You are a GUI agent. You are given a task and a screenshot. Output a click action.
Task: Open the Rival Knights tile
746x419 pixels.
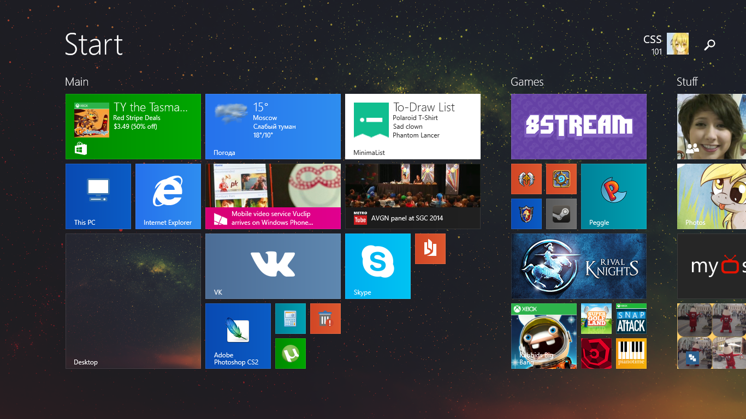click(579, 266)
